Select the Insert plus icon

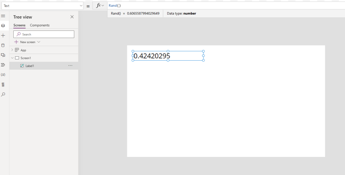tap(3, 35)
